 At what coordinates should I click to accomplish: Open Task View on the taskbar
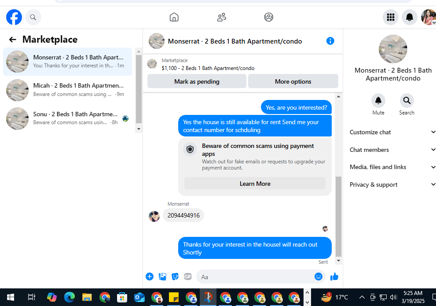coord(31,297)
